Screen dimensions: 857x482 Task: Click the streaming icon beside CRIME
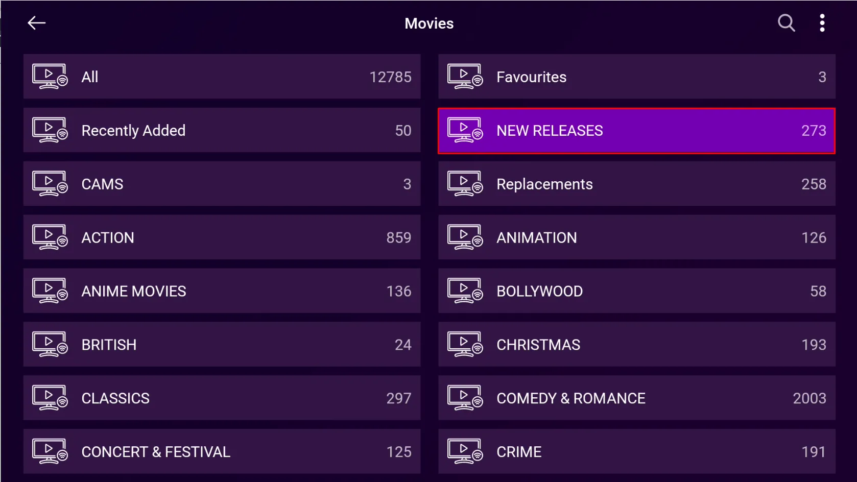pyautogui.click(x=465, y=452)
